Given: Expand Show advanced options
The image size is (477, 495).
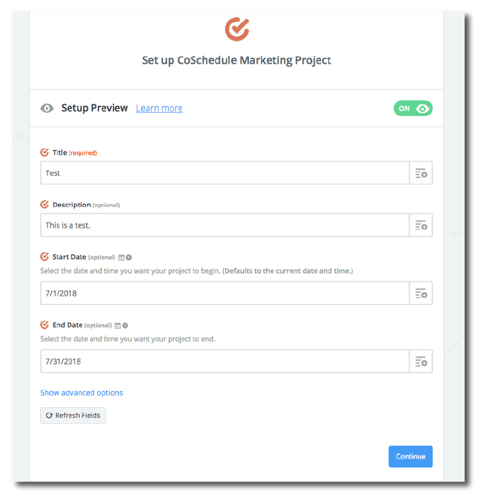Looking at the screenshot, I should click(x=81, y=393).
